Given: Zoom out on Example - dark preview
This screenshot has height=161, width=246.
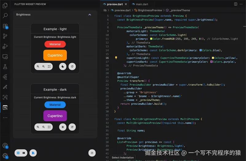Looking at the screenshot, I should 43,127.
